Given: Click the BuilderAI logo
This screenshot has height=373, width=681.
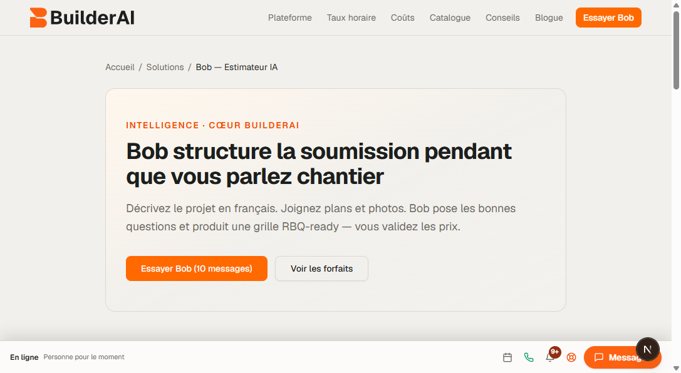Looking at the screenshot, I should pos(82,18).
